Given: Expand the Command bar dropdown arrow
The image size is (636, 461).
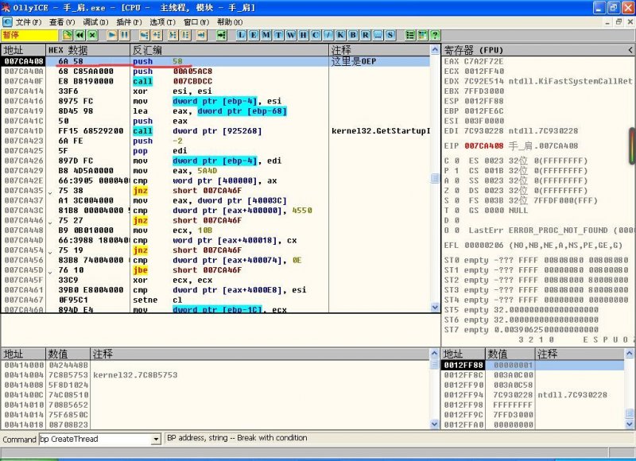Looking at the screenshot, I should (157, 438).
